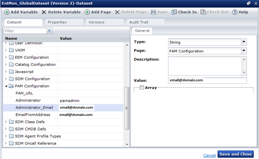Click the SDM Agent Profile Types folder icon
259x159 pixels.
[11, 136]
